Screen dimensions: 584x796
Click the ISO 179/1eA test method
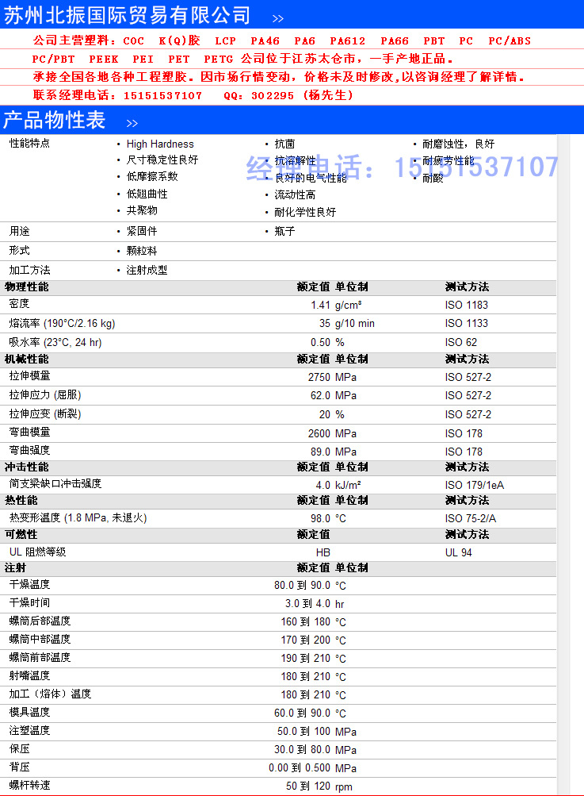474,485
